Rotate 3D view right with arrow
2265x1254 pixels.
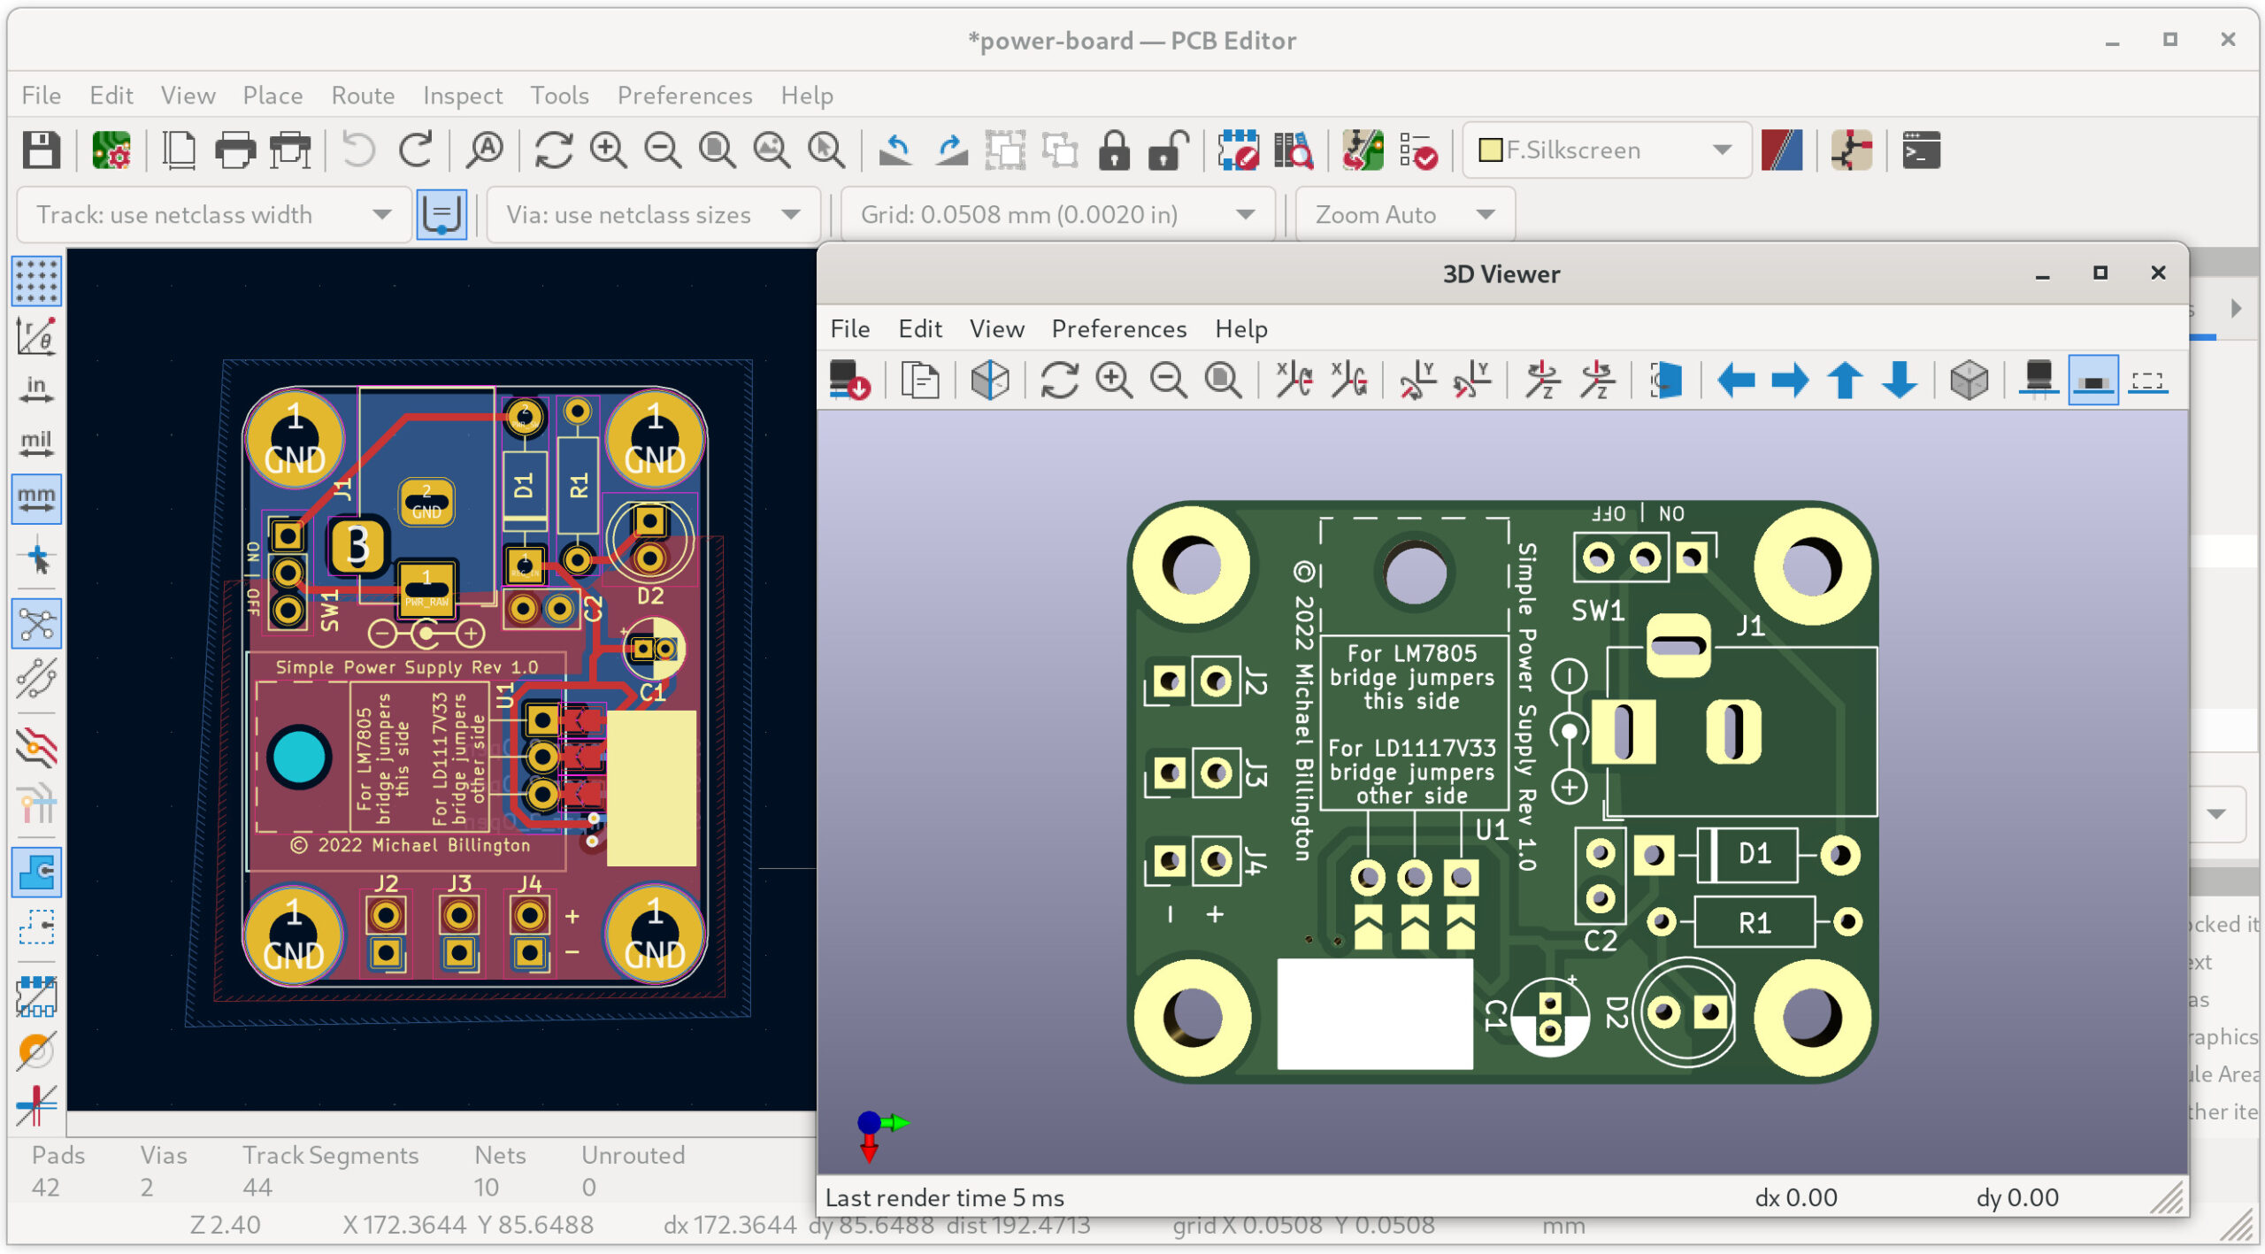pyautogui.click(x=1790, y=381)
